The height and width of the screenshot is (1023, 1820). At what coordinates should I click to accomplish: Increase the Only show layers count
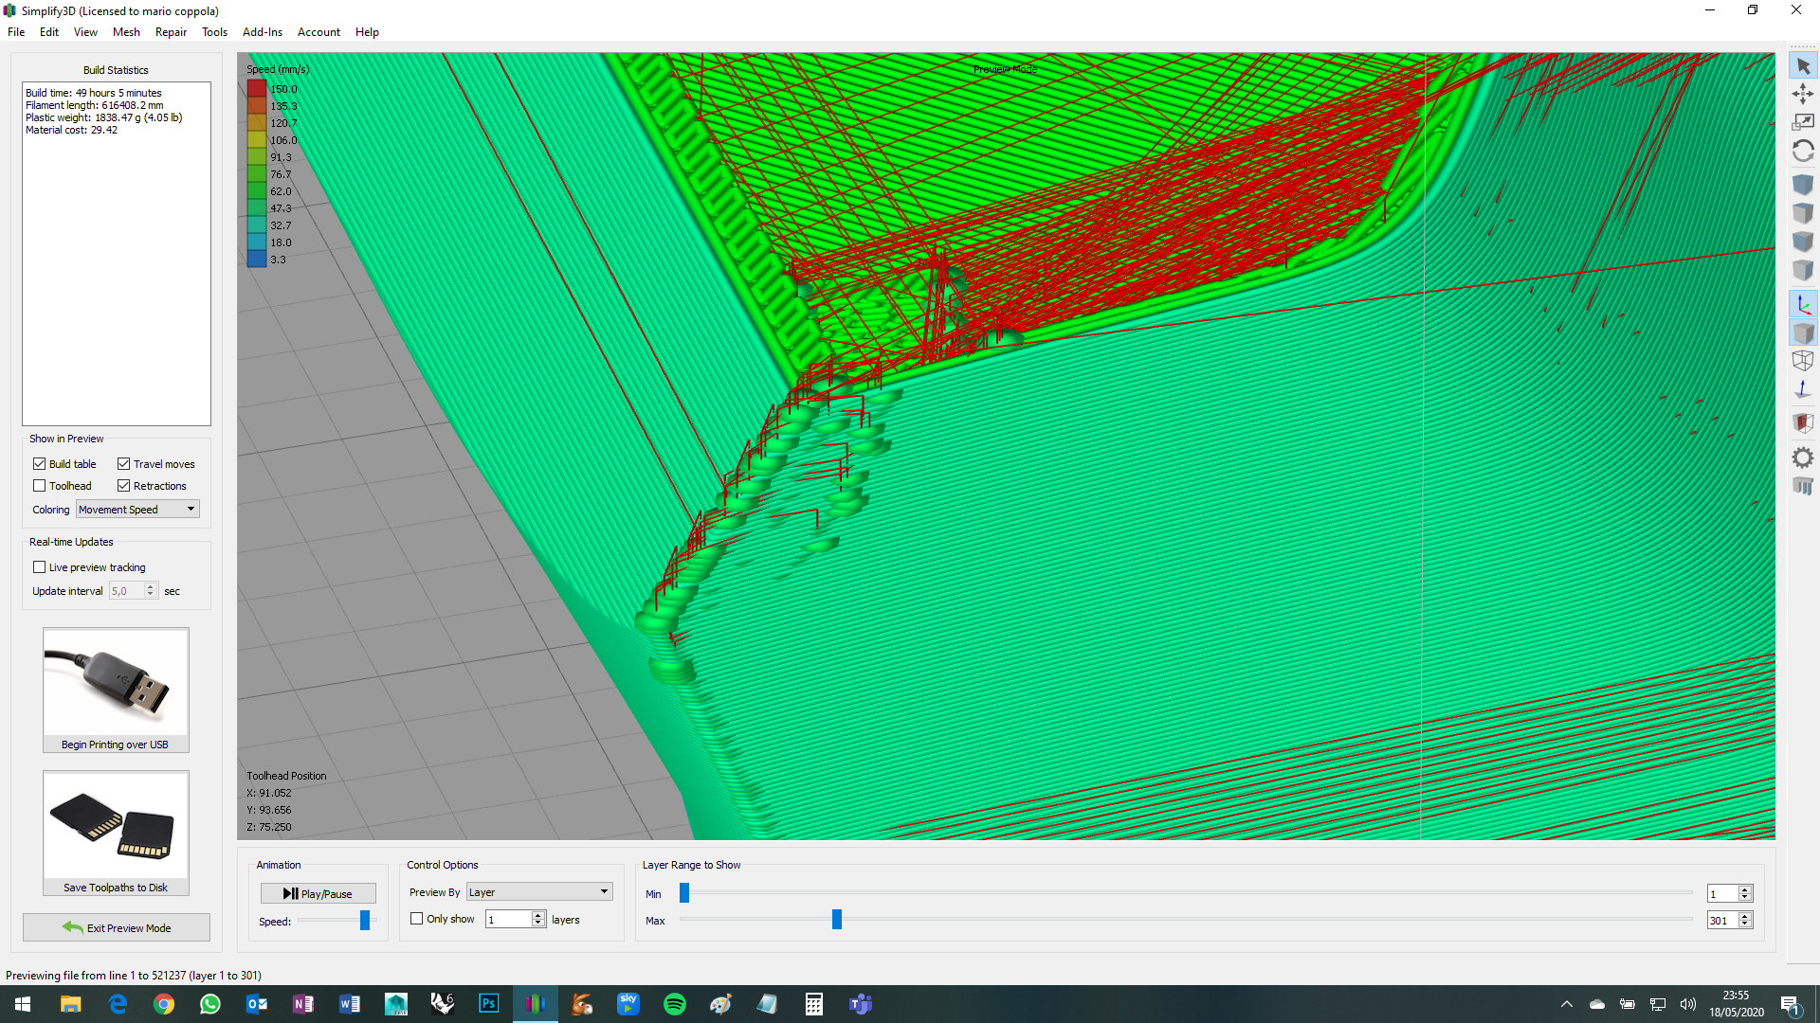(538, 915)
